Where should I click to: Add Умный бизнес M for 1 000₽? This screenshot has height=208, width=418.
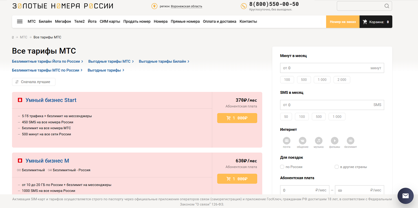237,179
